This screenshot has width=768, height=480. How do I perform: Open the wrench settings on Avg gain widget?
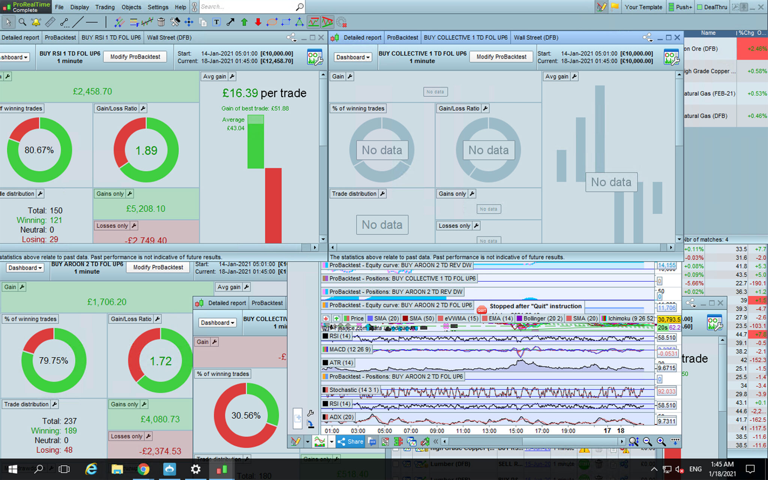click(232, 76)
